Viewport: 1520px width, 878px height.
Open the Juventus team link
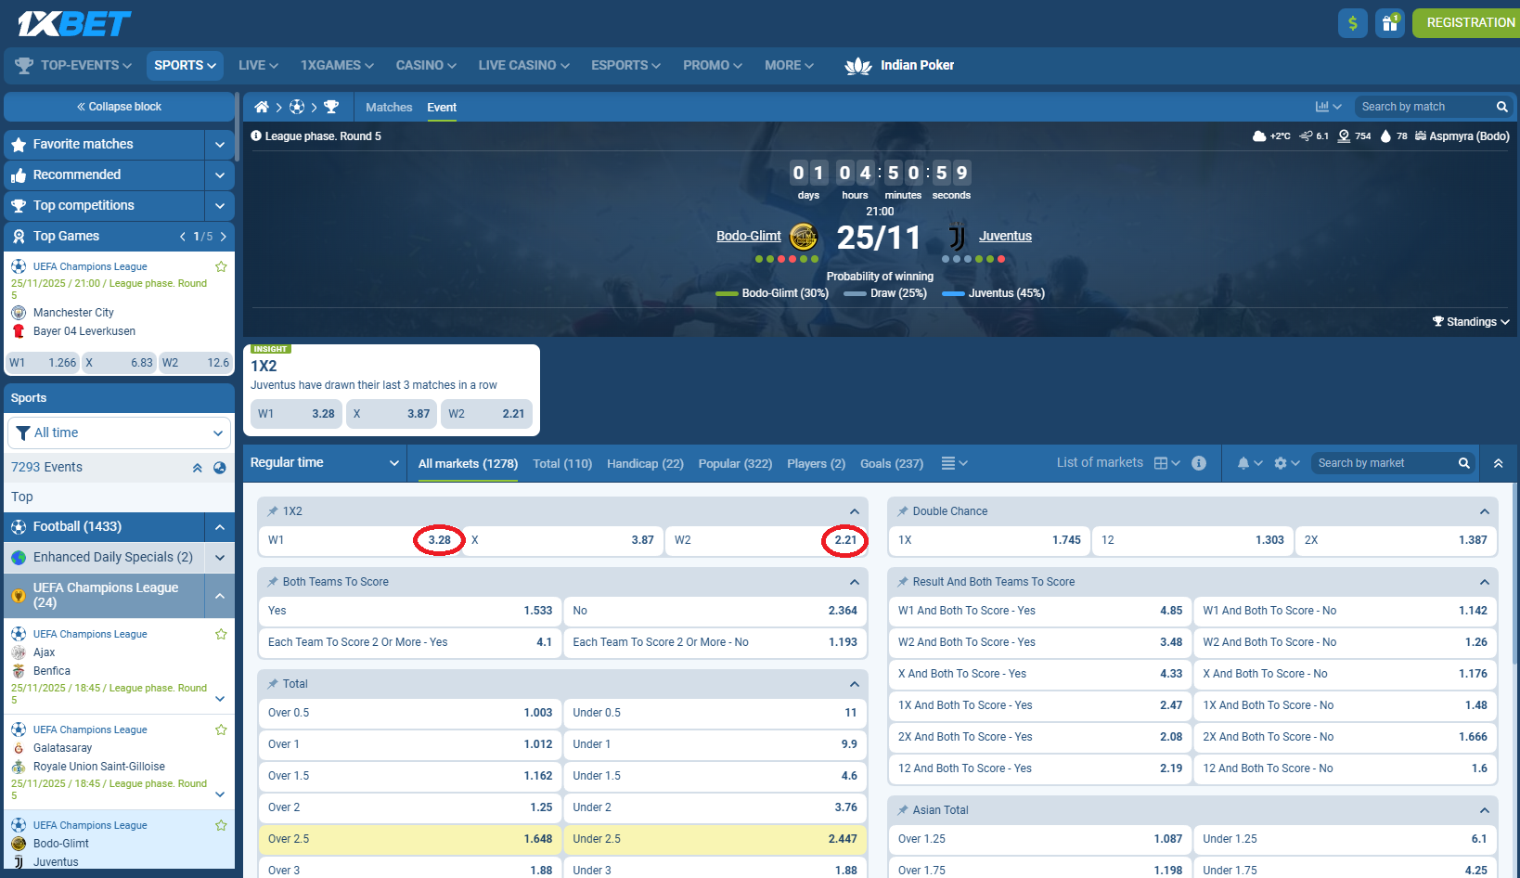pyautogui.click(x=1005, y=236)
